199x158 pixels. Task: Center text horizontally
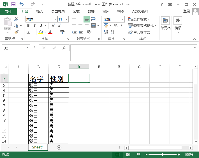80,26
